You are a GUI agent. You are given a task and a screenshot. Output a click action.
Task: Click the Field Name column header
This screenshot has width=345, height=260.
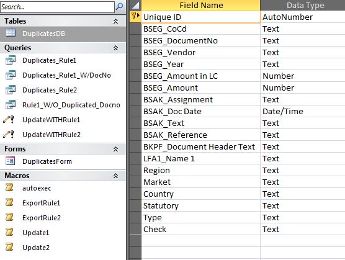point(200,6)
